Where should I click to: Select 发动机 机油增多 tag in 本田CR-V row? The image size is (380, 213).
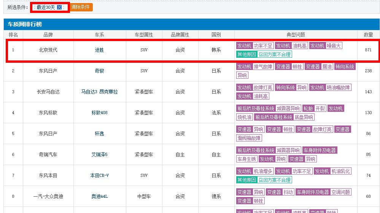(255, 171)
